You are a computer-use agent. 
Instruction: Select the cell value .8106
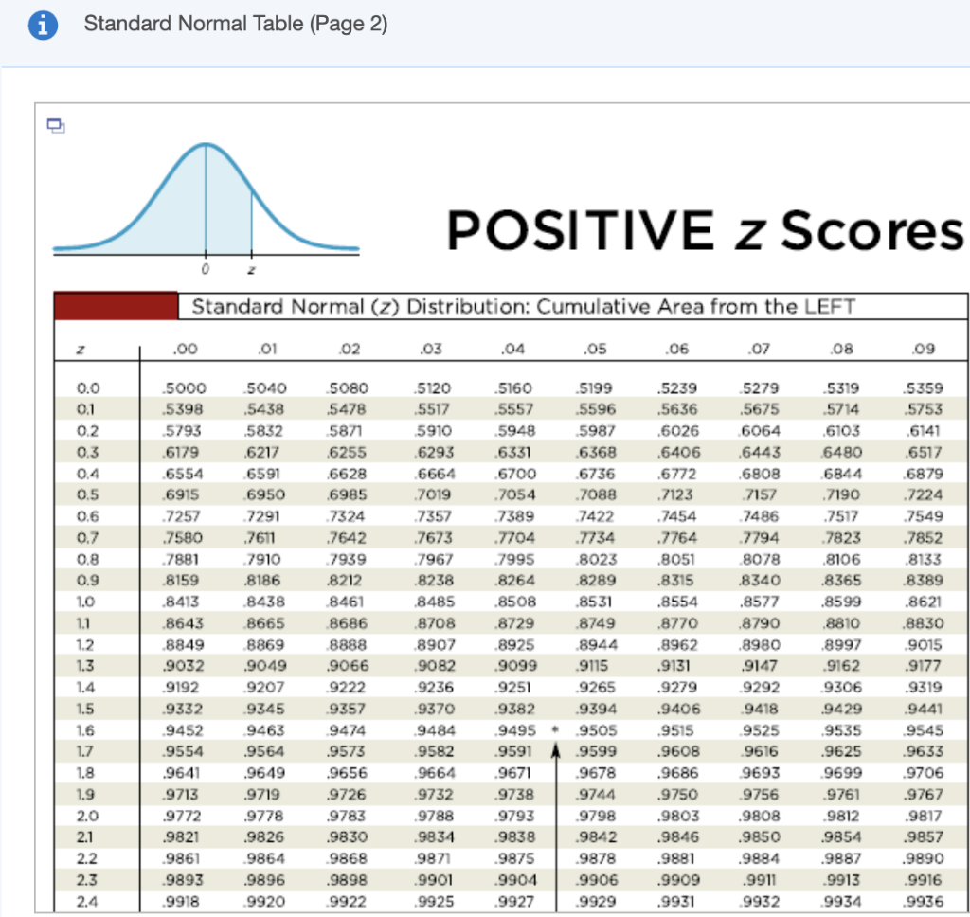[x=841, y=559]
